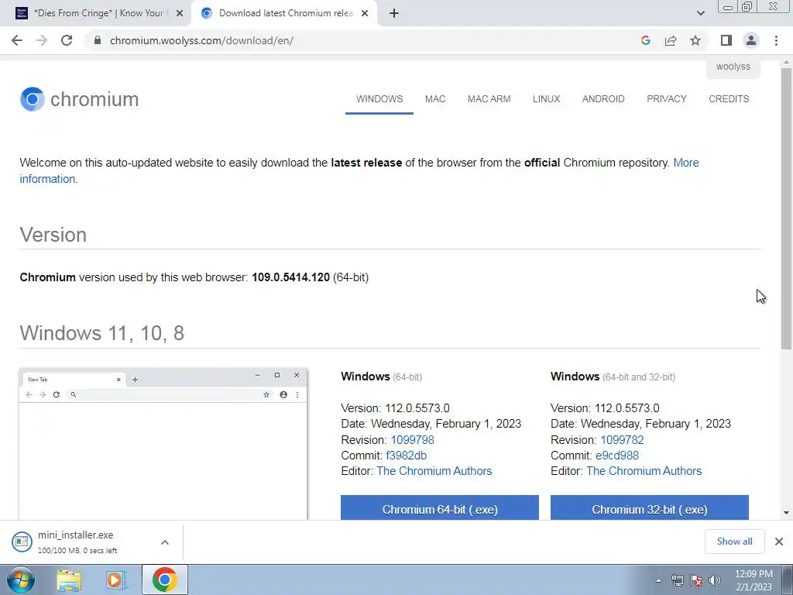Click Show all downloads
This screenshot has height=595, width=793.
click(x=734, y=542)
